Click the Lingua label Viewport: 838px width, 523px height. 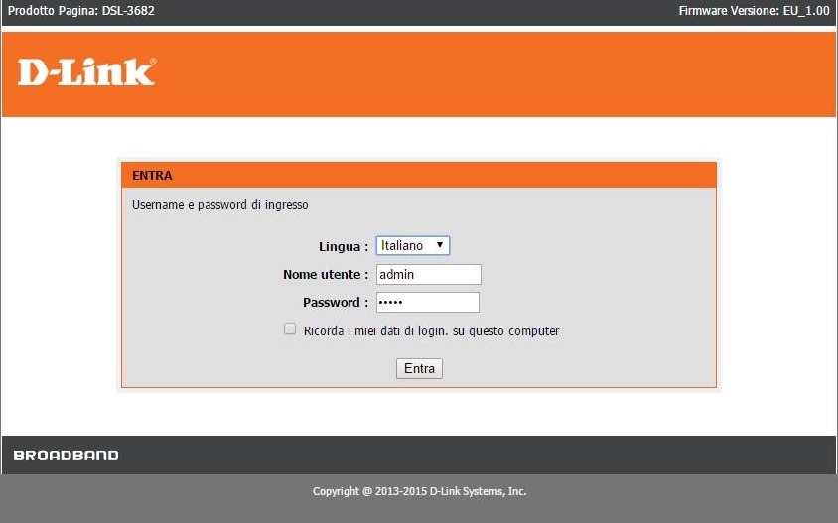pos(343,247)
